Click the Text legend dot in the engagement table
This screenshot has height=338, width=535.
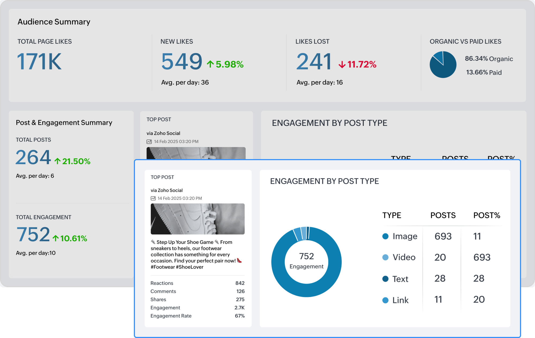[x=385, y=279]
